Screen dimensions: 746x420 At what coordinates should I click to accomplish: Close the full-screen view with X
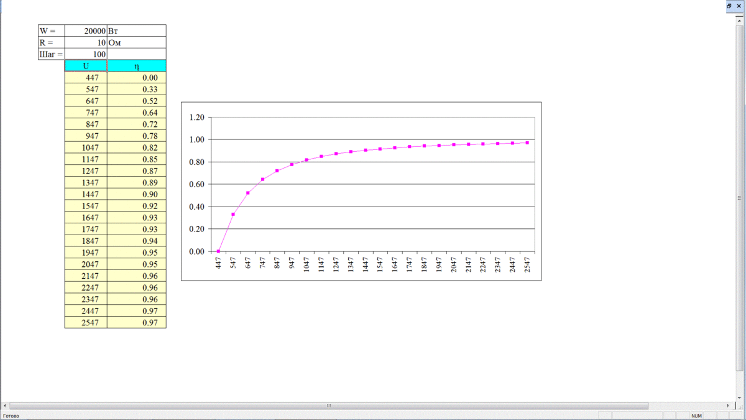pyautogui.click(x=739, y=5)
